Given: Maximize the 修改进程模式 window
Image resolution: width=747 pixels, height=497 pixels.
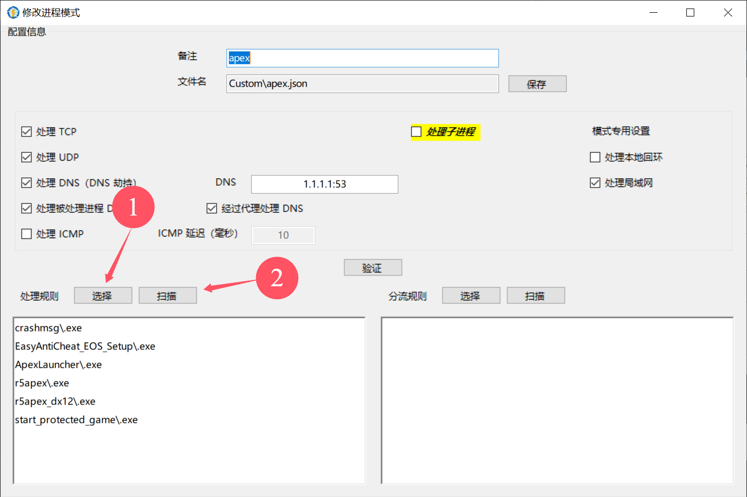Looking at the screenshot, I should pos(690,12).
